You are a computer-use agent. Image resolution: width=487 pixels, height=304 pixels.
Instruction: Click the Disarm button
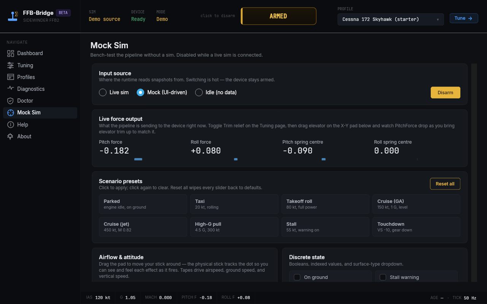446,93
